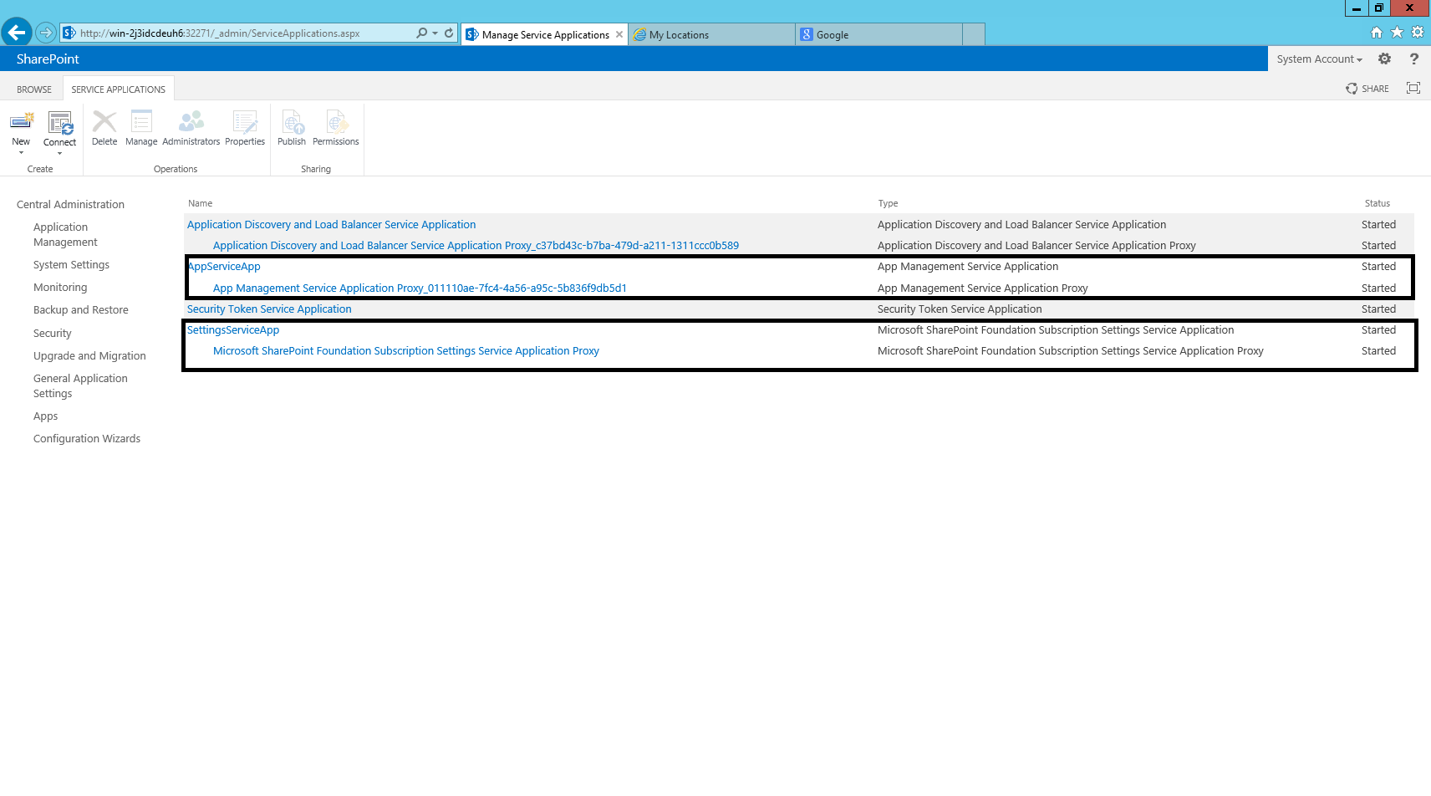Select the SERVICE APPLICATIONS ribbon tab

(x=119, y=89)
